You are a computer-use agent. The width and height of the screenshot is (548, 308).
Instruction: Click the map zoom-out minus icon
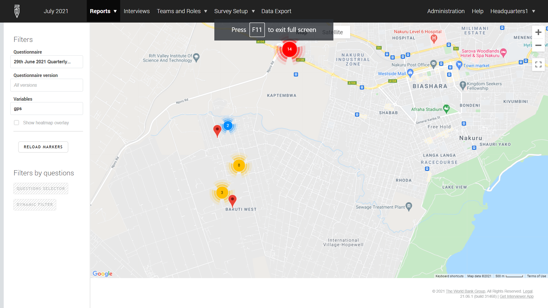538,45
